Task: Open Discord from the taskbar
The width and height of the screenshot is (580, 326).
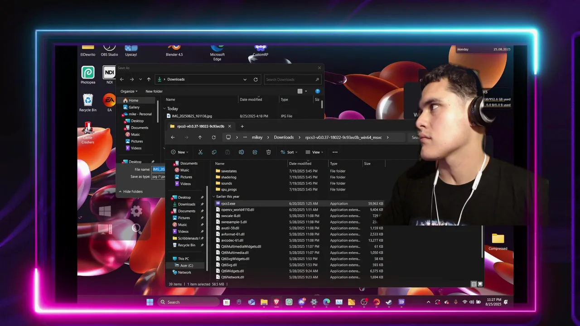Action: tap(301, 302)
